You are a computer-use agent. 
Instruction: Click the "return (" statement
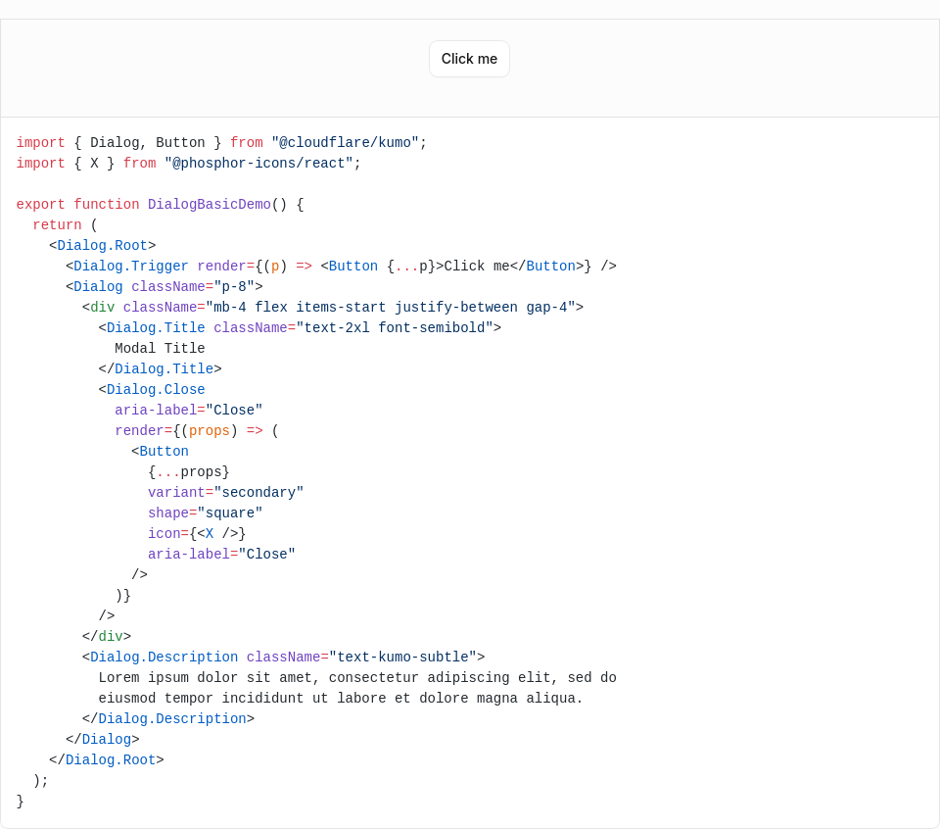point(65,225)
